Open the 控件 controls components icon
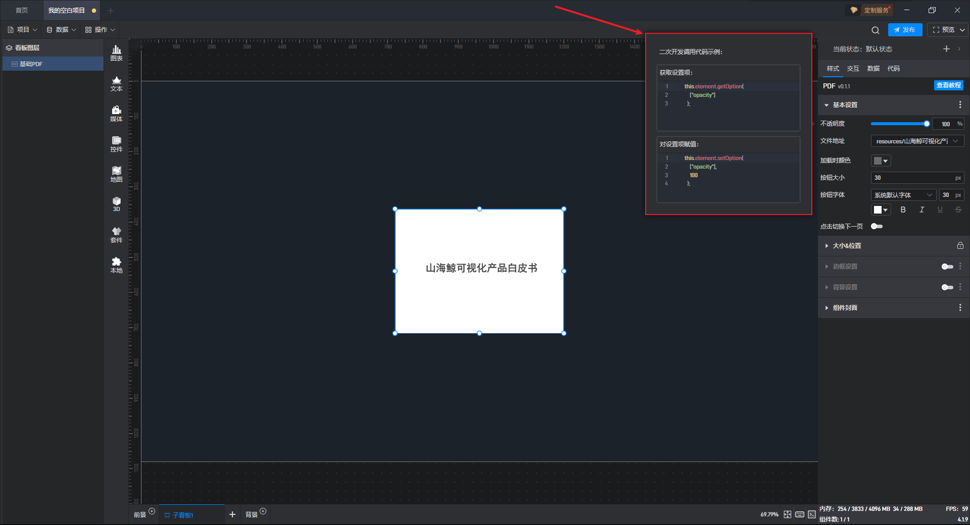 pos(116,143)
